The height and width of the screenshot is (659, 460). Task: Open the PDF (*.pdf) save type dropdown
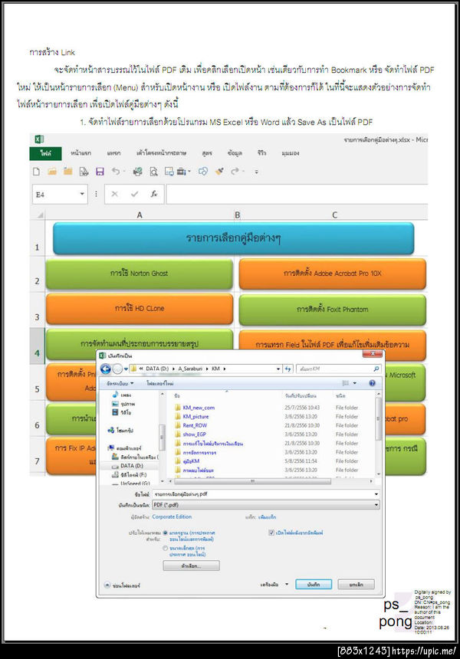[266, 505]
